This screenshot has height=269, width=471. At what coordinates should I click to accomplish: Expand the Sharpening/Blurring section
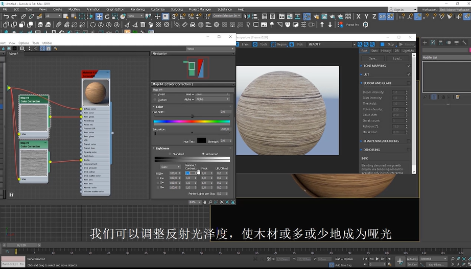pos(361,141)
